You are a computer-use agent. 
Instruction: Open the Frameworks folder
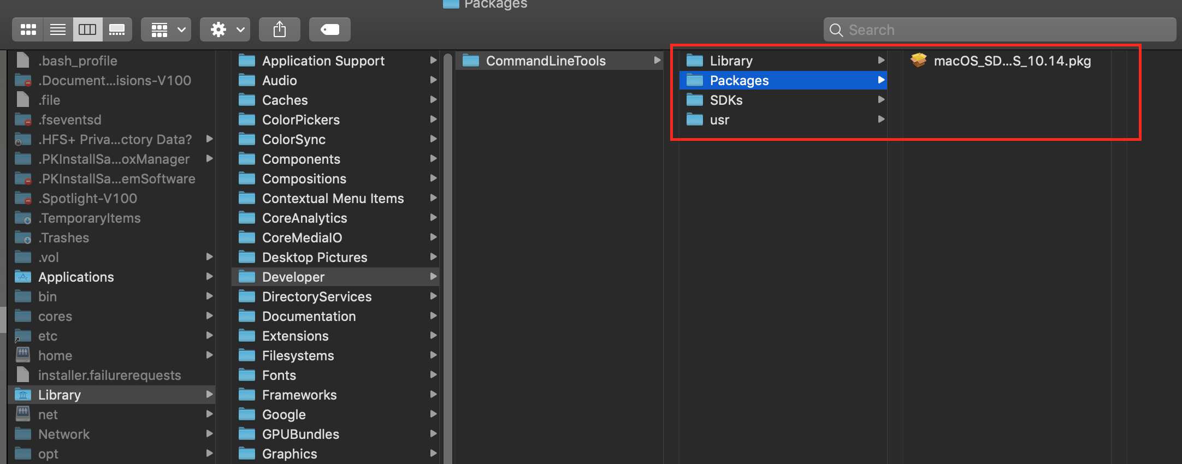[299, 395]
